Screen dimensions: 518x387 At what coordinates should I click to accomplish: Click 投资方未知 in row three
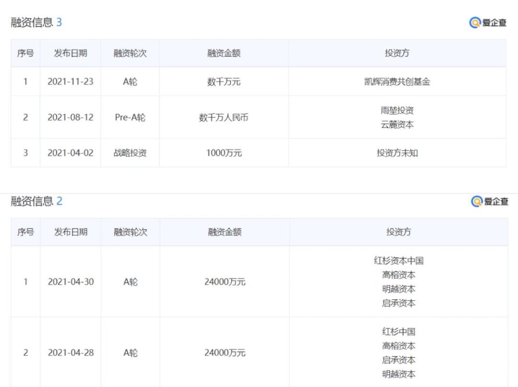(x=397, y=153)
